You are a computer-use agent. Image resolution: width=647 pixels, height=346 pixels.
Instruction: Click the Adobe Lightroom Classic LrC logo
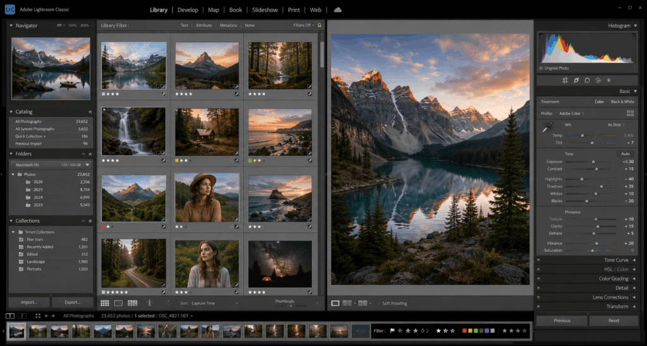click(10, 9)
